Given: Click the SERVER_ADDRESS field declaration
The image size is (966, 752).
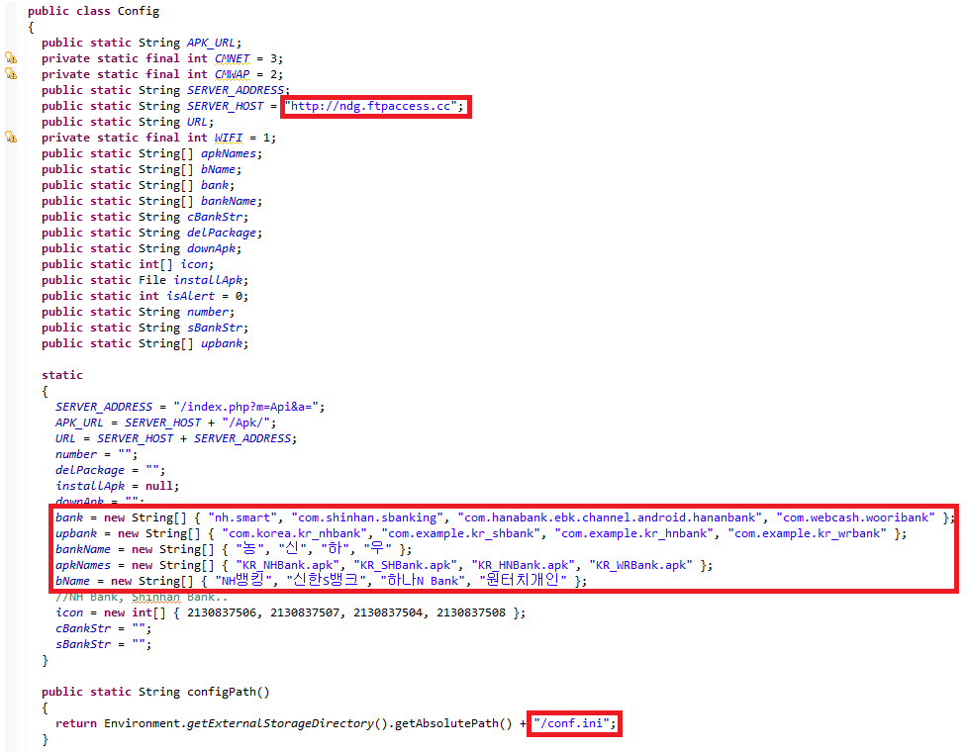Looking at the screenshot, I should (x=165, y=90).
